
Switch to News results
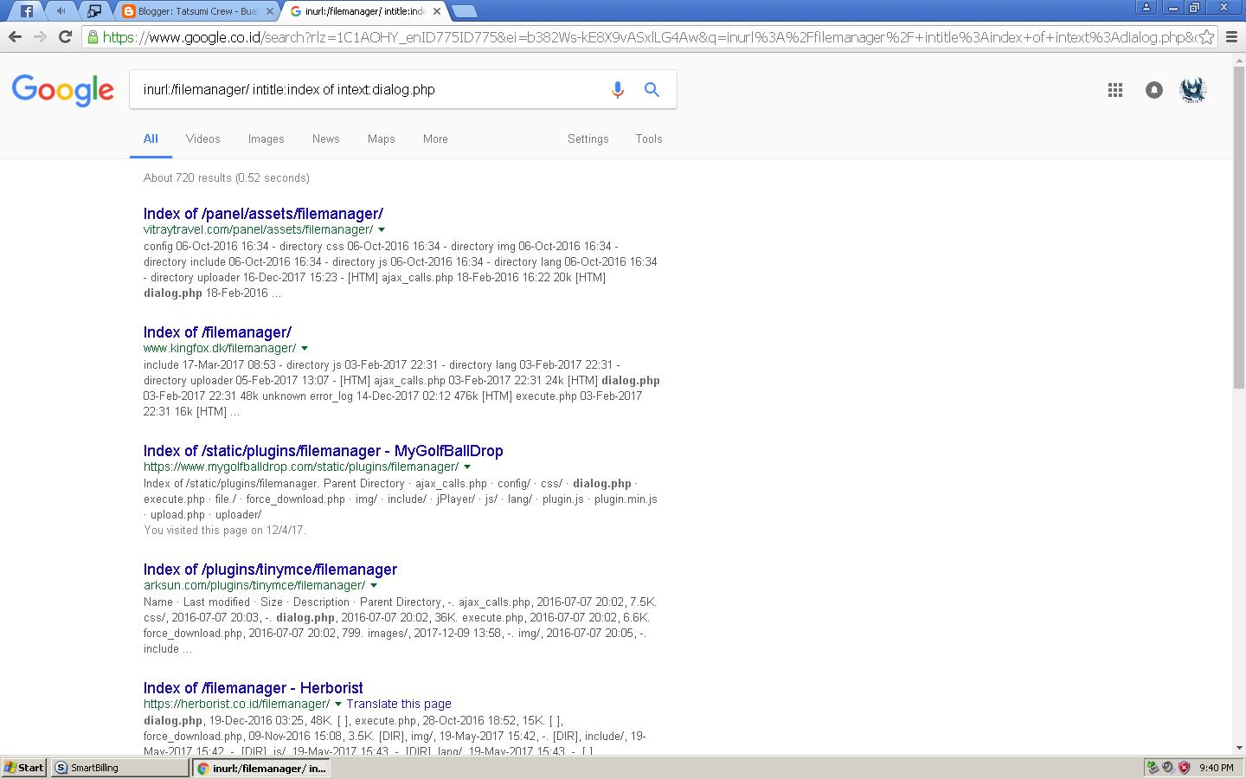tap(326, 138)
